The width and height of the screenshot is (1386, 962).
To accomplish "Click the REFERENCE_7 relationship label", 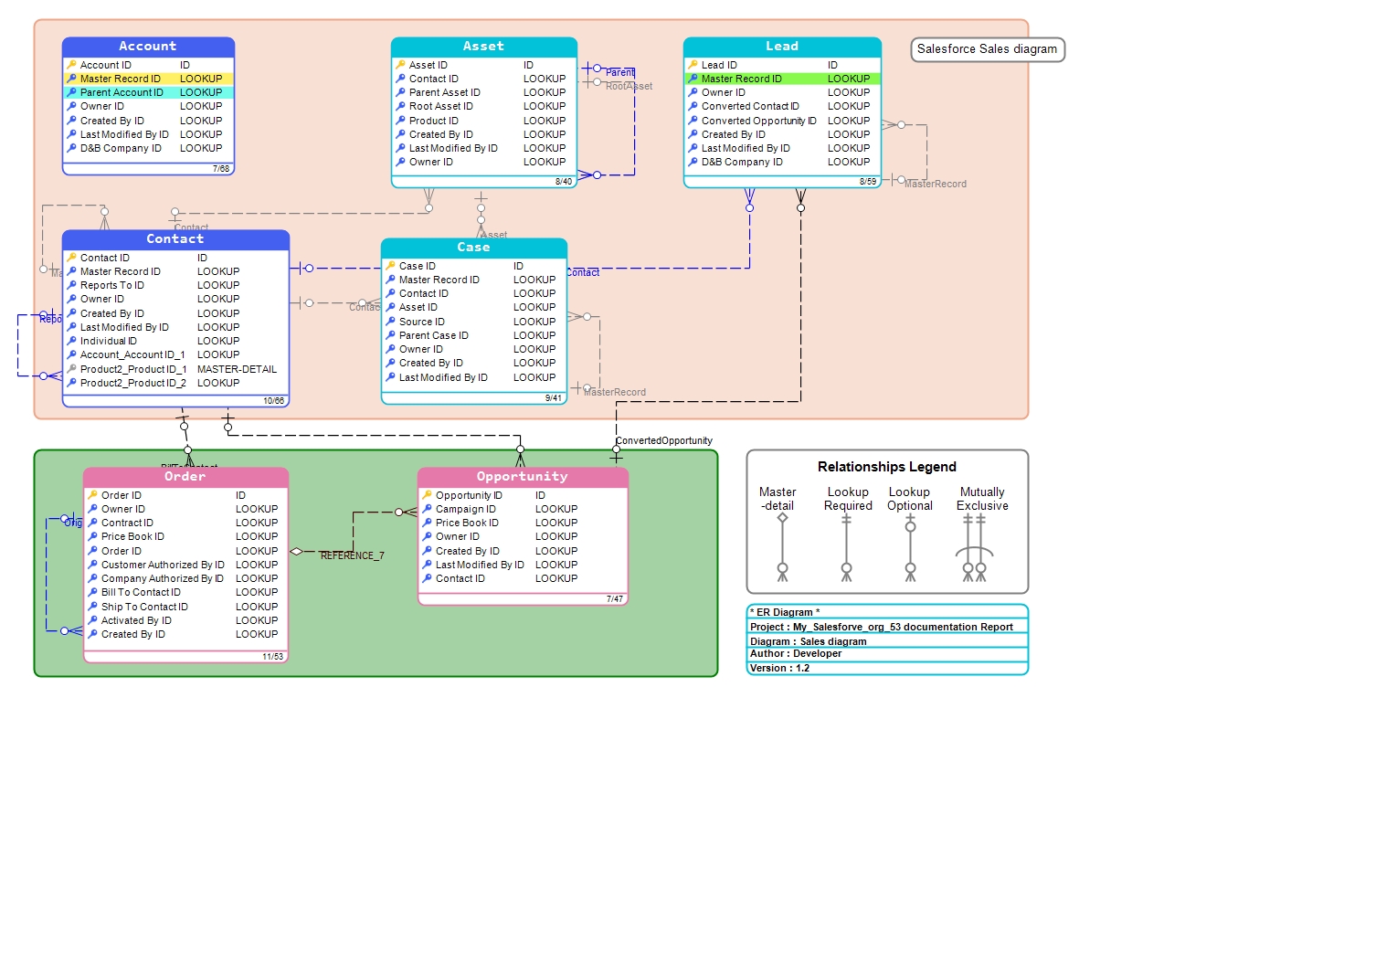I will (353, 555).
